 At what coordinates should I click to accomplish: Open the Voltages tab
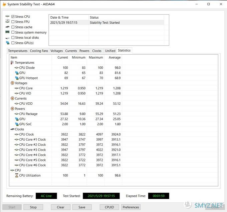coord(56,51)
